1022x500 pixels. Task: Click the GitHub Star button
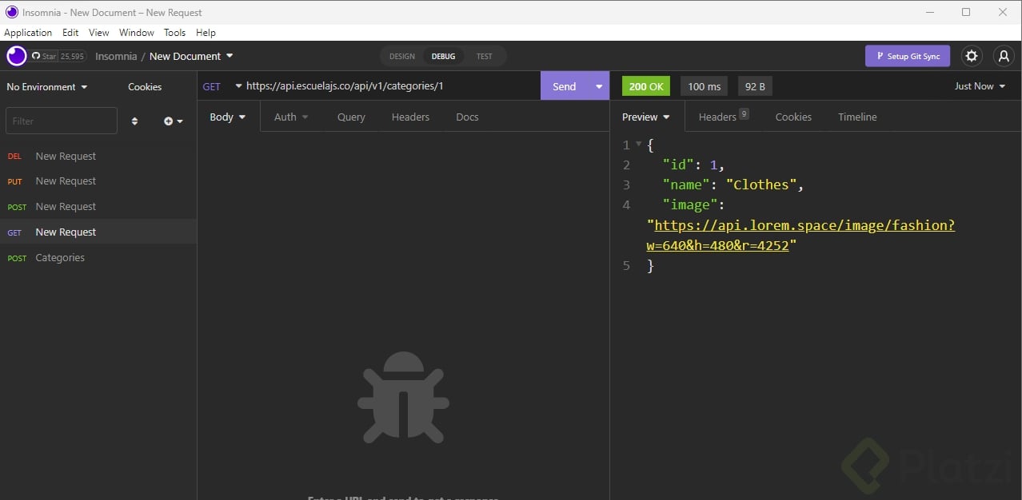pyautogui.click(x=58, y=56)
